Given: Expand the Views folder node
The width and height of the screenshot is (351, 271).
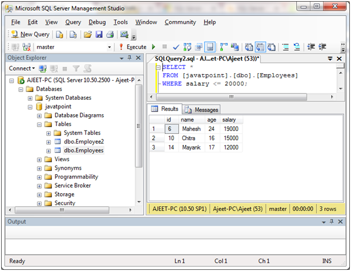Looking at the screenshot, I should click(39, 160).
